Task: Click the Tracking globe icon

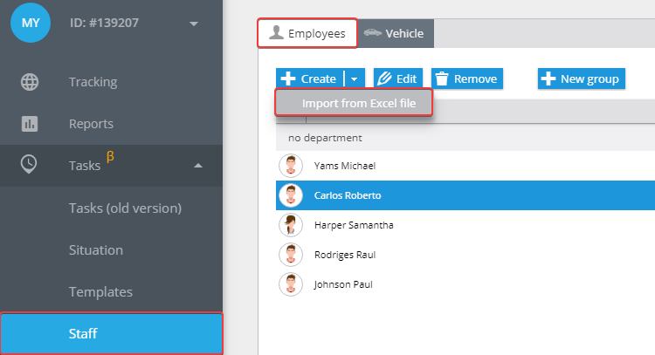Action: (30, 82)
